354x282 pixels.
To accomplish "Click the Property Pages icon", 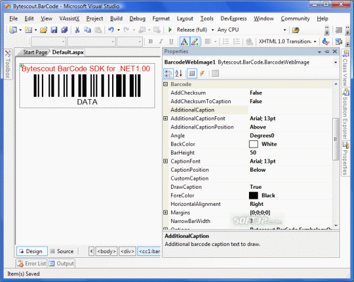I will 215,73.
